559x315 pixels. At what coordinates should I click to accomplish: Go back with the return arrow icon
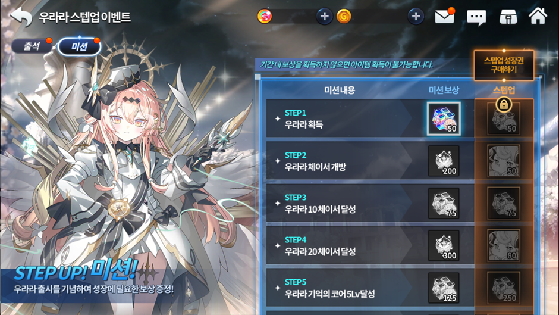[x=21, y=17]
